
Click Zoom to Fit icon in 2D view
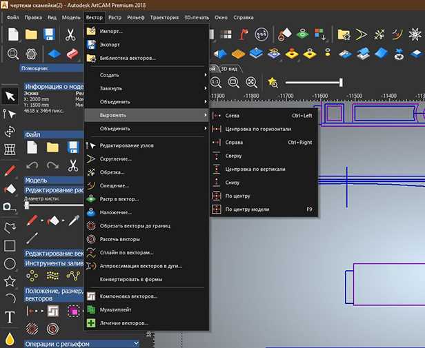[252, 82]
